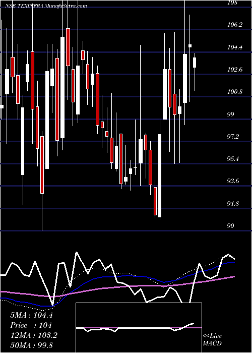252x353 pixels.
Task: Click the 100.8 price axis label
Action: coord(235,92)
